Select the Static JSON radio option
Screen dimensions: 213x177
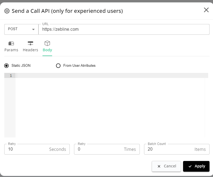pyautogui.click(x=6, y=66)
